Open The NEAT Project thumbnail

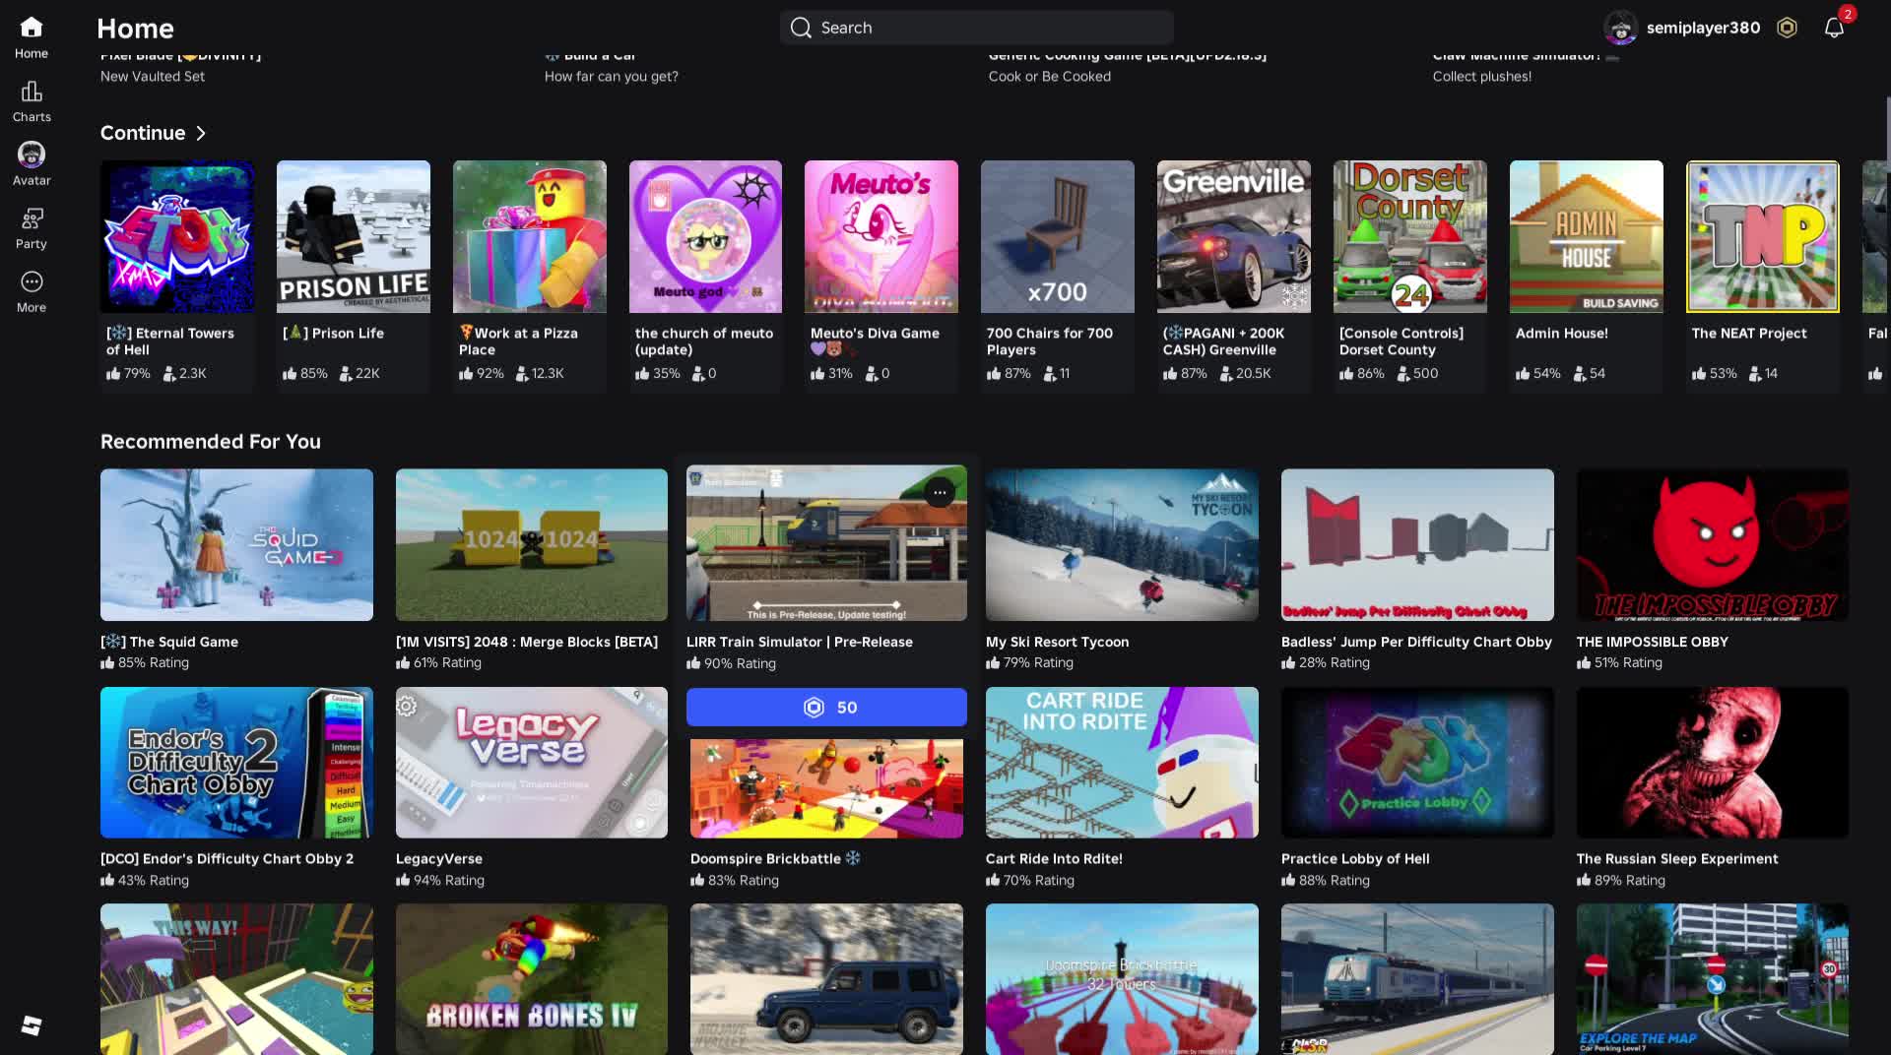point(1763,236)
